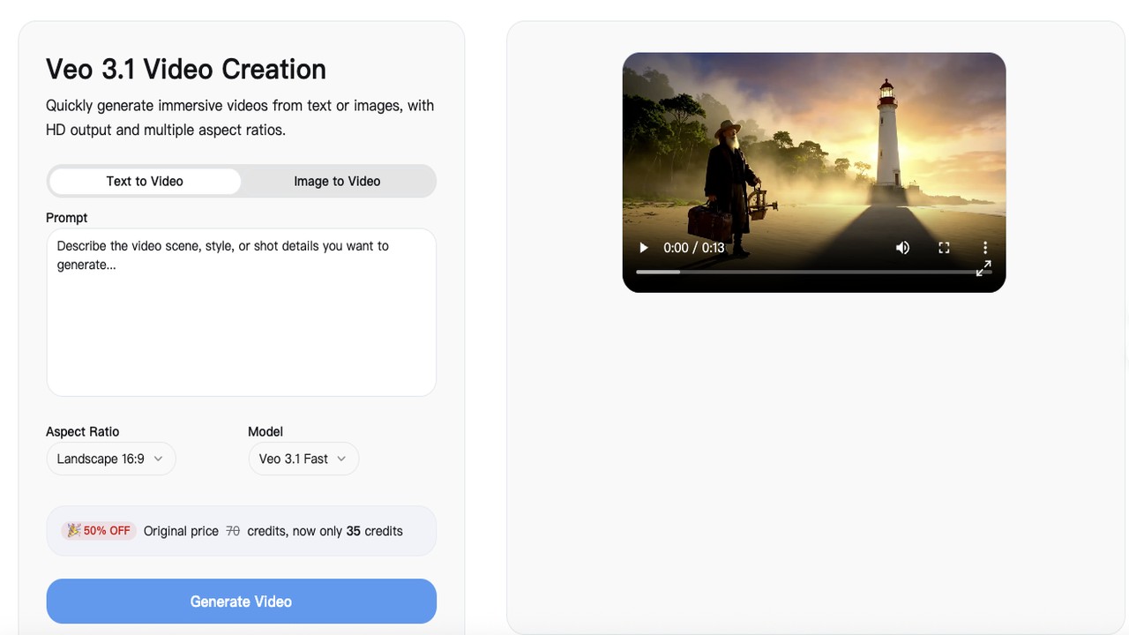Click the crossed-out 70 original price
The width and height of the screenshot is (1129, 635).
point(233,531)
